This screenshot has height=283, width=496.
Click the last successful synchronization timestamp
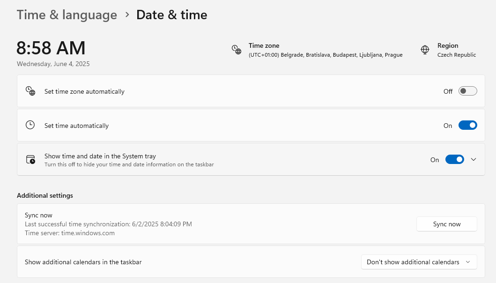[x=108, y=224]
